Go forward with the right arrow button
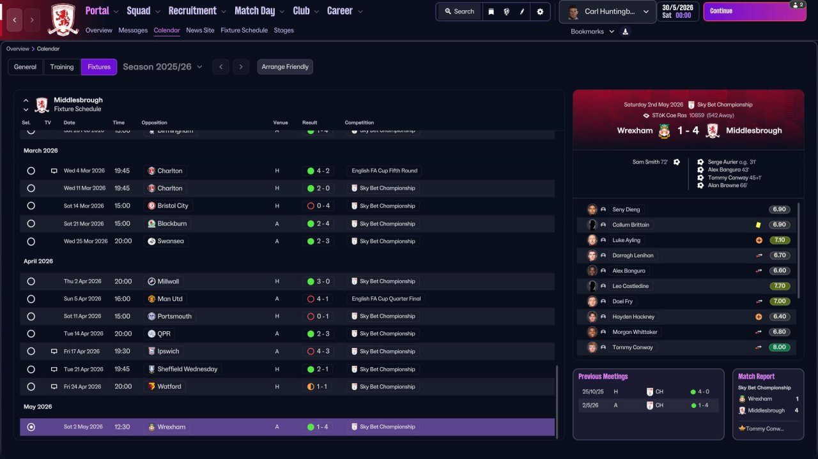The image size is (818, 459). (32, 20)
